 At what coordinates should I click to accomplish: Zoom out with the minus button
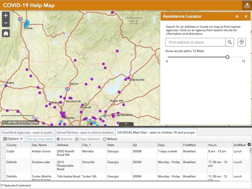click(6, 23)
